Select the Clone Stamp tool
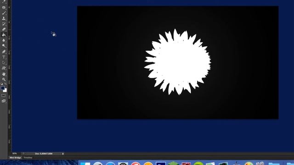The height and width of the screenshot is (165, 294). 4,18
